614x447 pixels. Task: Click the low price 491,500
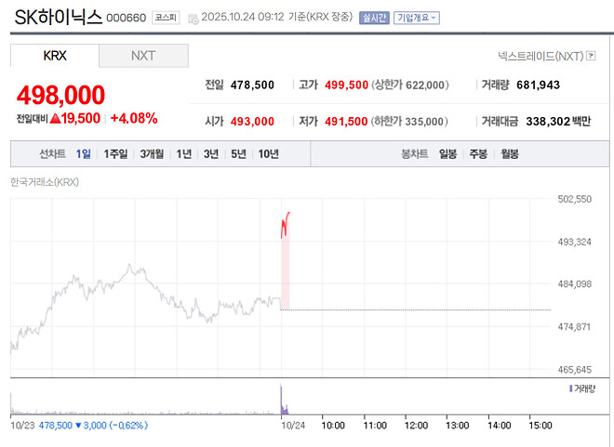[346, 122]
